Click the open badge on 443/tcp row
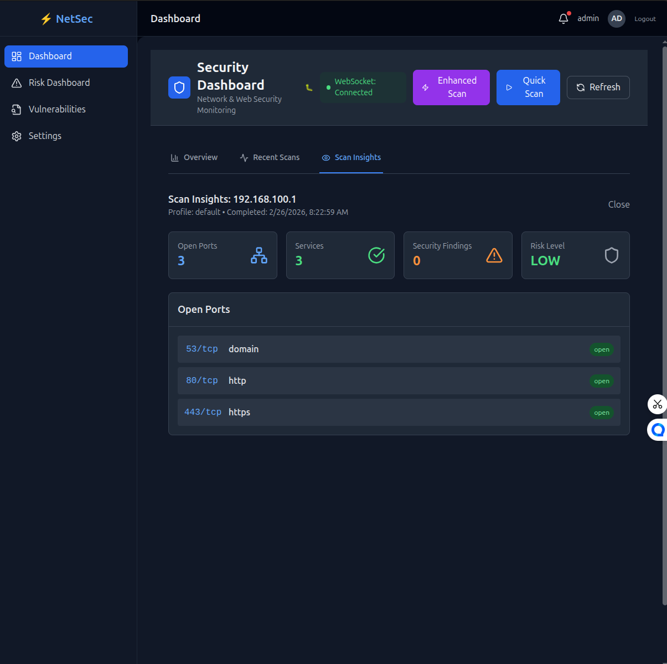 602,413
